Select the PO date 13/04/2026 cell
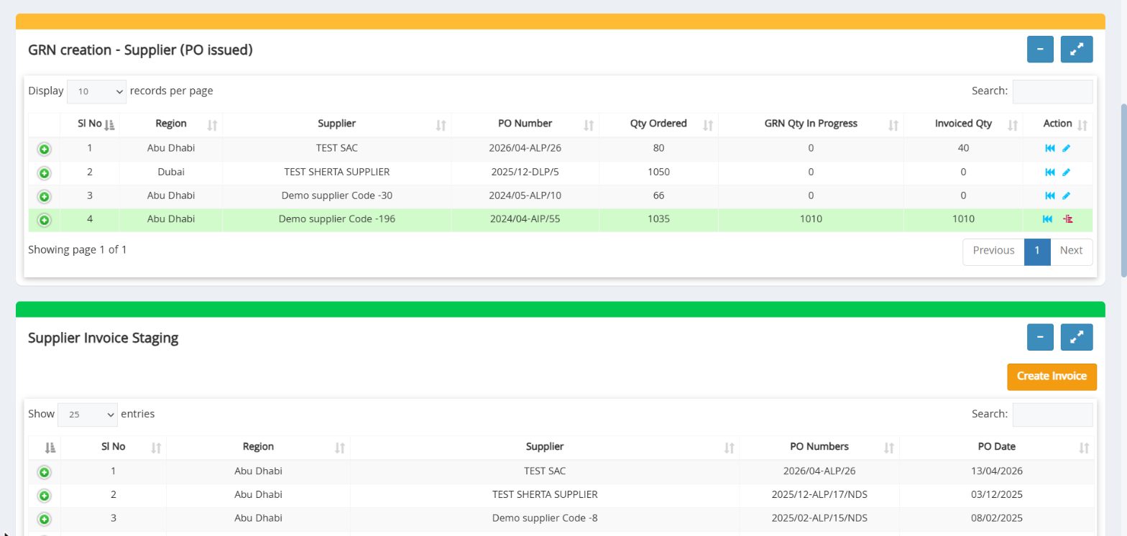1127x536 pixels. point(997,471)
